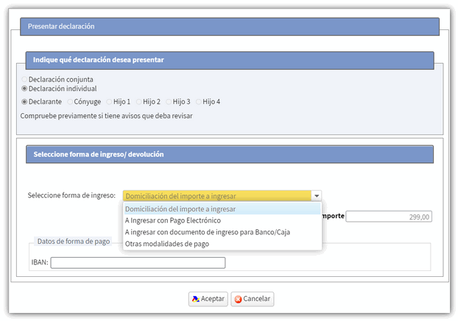Choose the Declarante radio button
The image size is (458, 321).
pos(24,102)
